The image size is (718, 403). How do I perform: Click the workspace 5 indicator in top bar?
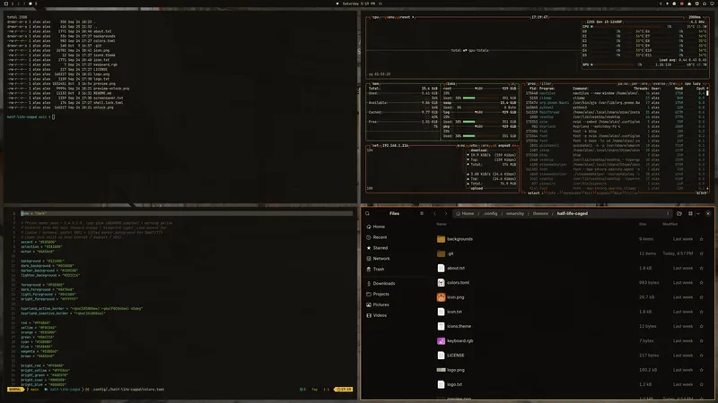36,4
